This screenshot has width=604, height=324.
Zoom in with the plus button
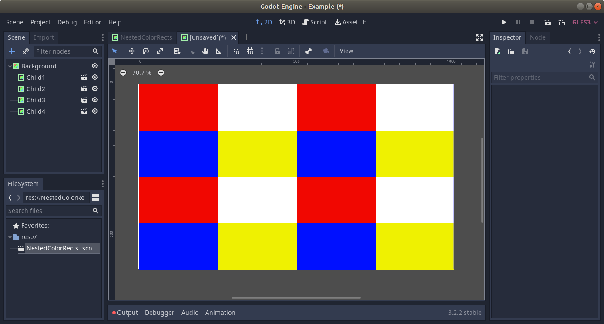pos(161,73)
